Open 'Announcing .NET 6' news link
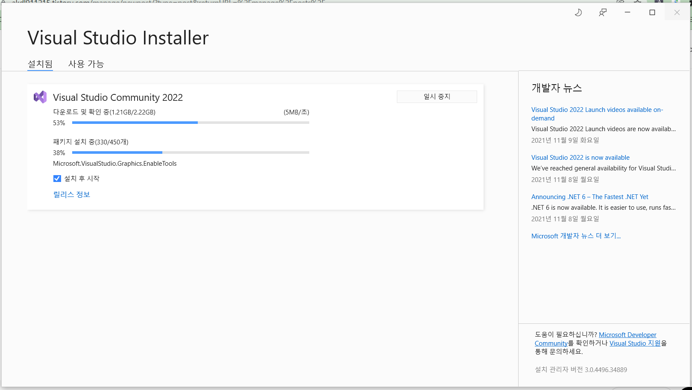This screenshot has width=692, height=390. tap(590, 197)
